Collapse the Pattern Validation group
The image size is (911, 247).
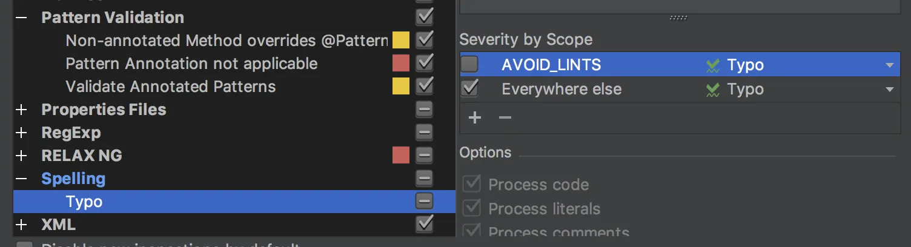[x=21, y=17]
